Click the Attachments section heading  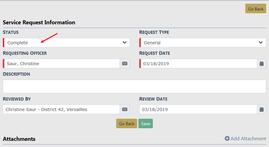(19, 139)
